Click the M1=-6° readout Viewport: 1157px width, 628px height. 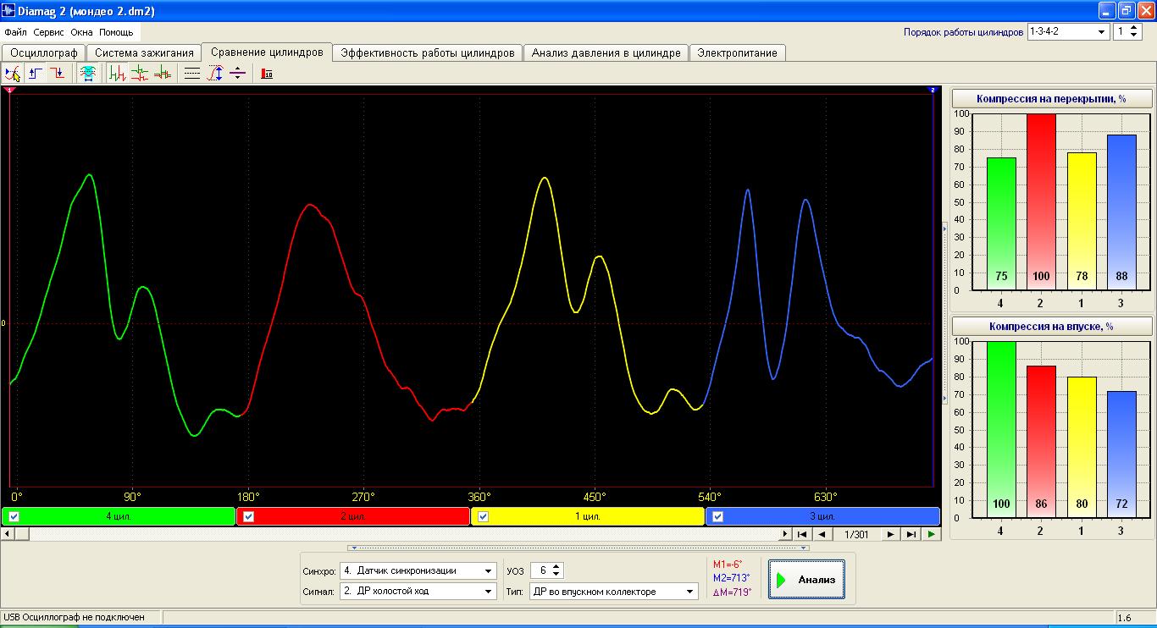tap(728, 565)
